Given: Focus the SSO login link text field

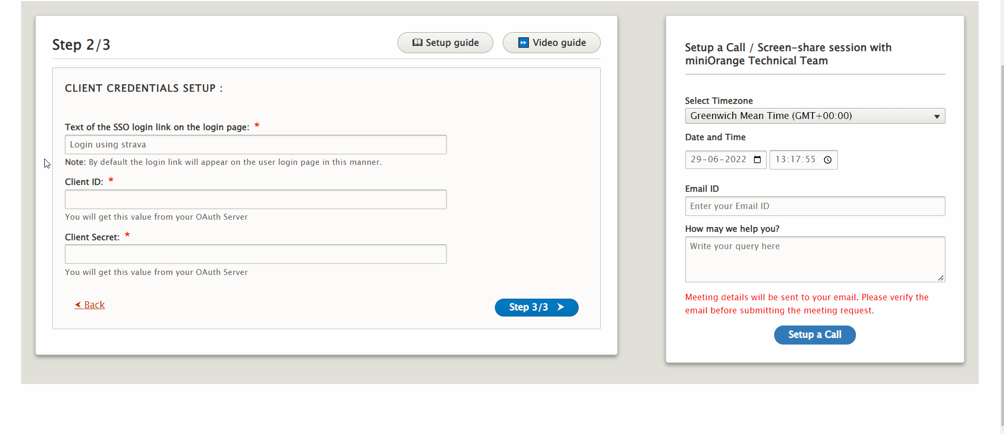Looking at the screenshot, I should (x=256, y=145).
